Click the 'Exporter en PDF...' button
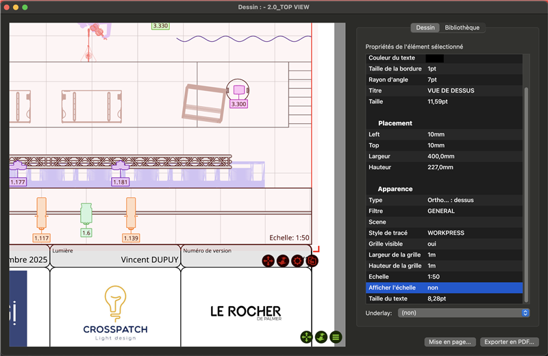548x356 pixels. tap(508, 342)
